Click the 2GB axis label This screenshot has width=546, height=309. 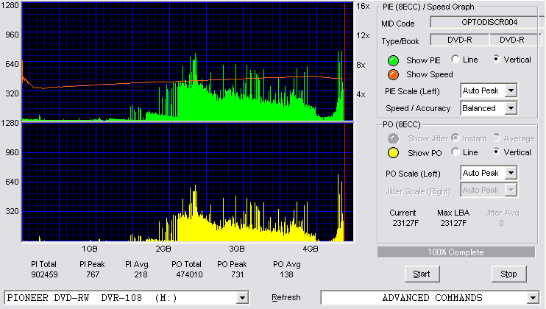click(163, 249)
